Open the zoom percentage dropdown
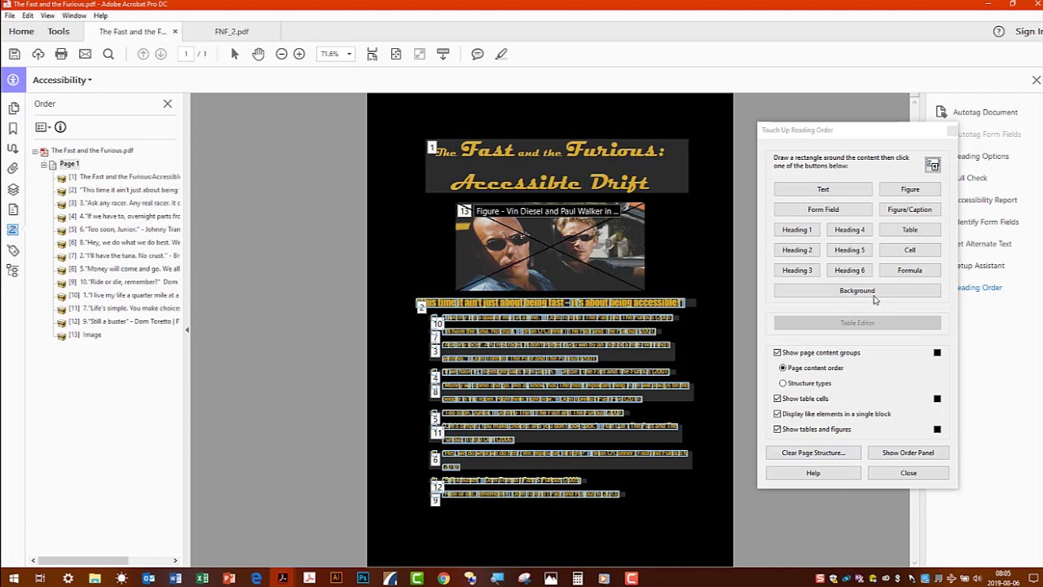The image size is (1043, 587). coord(350,54)
